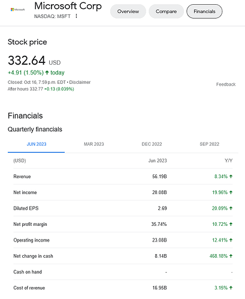Click the Operating income row label
The width and height of the screenshot is (245, 299).
pyautogui.click(x=31, y=240)
